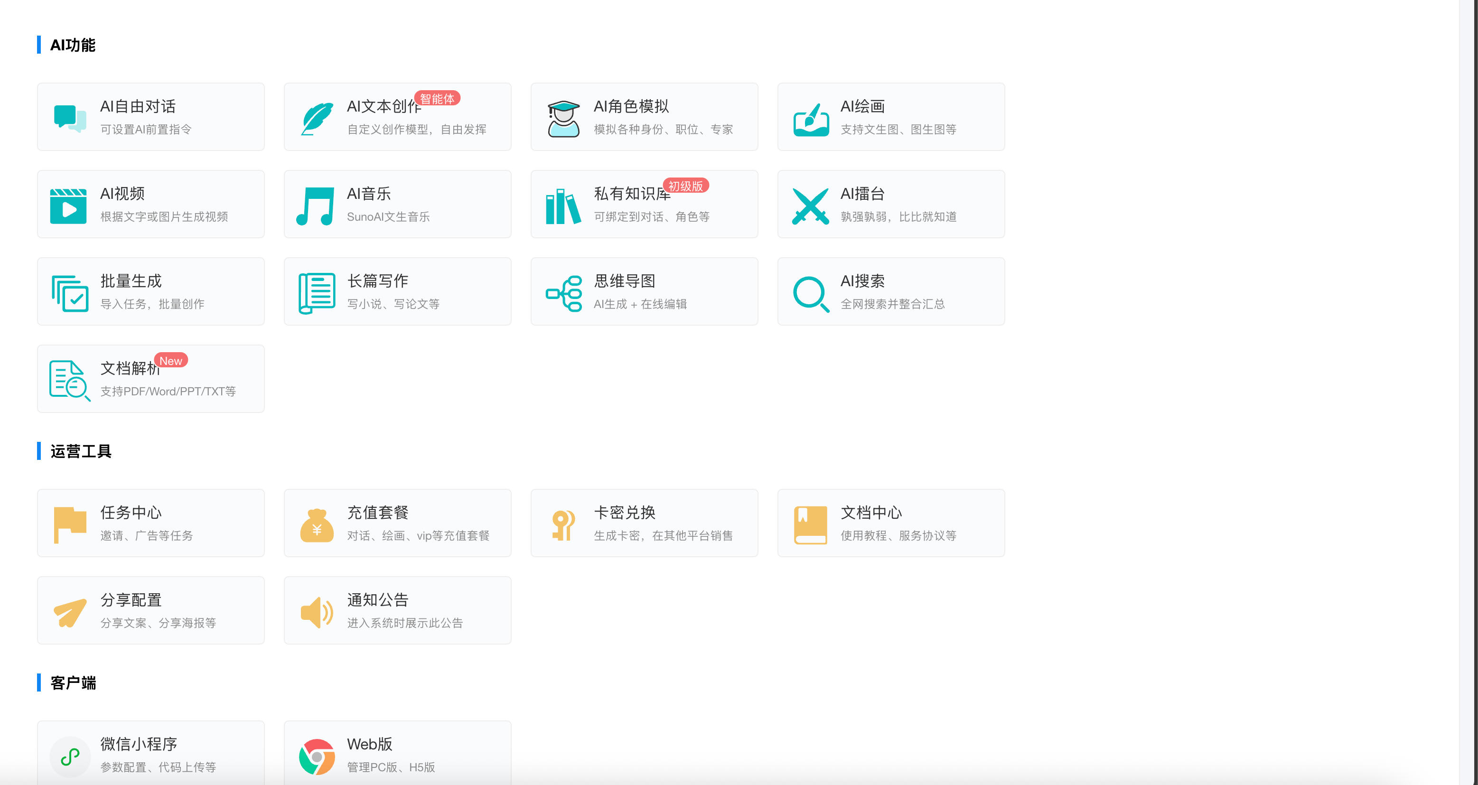Click the 初级版 red badge

coord(686,186)
